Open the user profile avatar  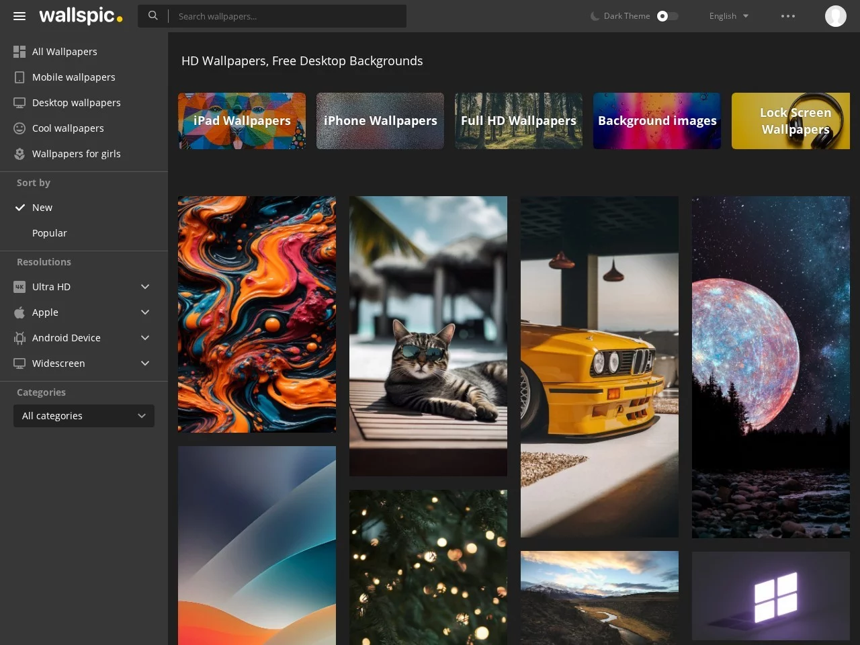[835, 16]
